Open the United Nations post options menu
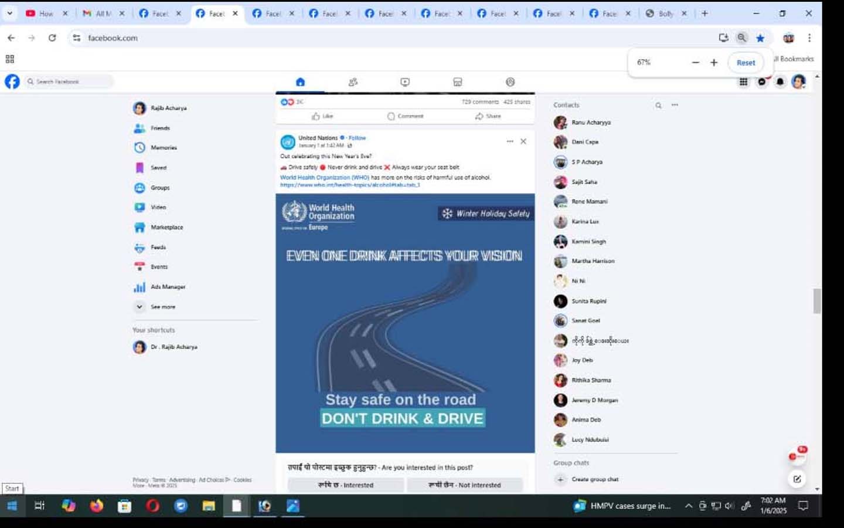The image size is (844, 528). 510,141
